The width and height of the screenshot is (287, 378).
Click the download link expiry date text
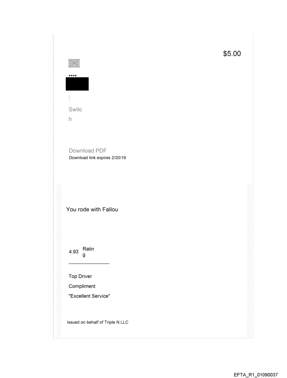tap(97, 157)
